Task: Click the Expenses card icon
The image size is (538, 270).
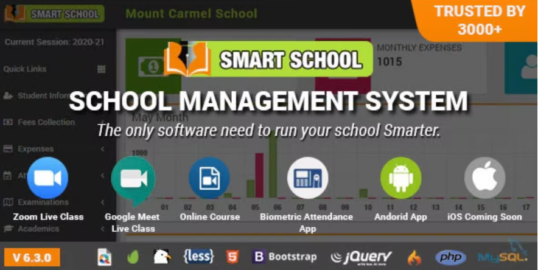Action: coord(8,149)
